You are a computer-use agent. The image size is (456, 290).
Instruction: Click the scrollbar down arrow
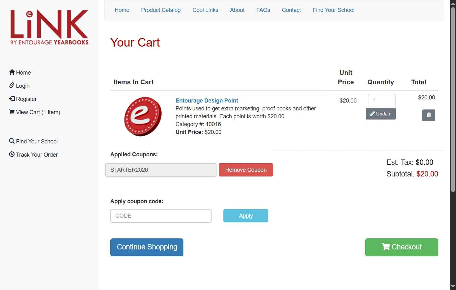(x=453, y=287)
